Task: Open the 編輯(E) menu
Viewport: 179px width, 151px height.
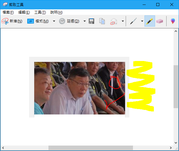Action: [24, 12]
